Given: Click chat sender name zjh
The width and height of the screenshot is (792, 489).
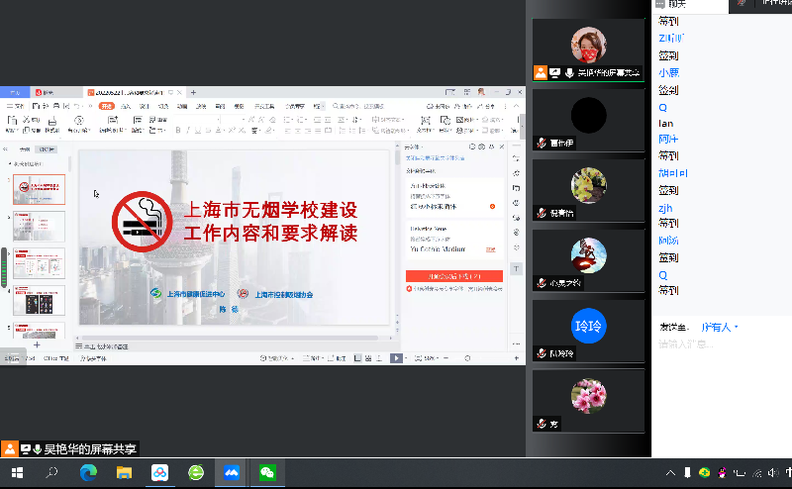Looking at the screenshot, I should 665,208.
